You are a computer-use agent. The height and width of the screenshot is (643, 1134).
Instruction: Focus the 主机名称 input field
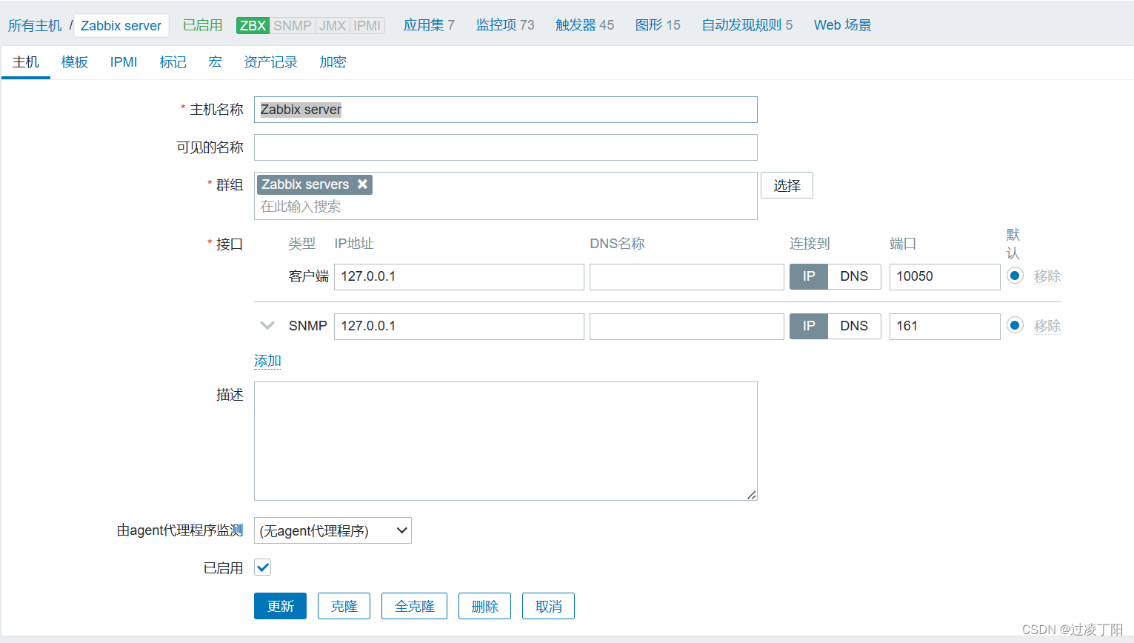(506, 110)
